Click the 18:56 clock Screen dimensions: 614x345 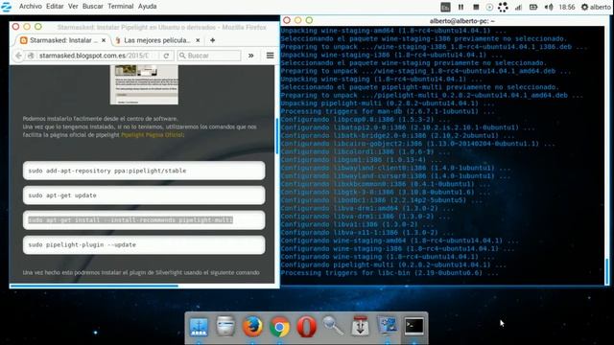[567, 7]
